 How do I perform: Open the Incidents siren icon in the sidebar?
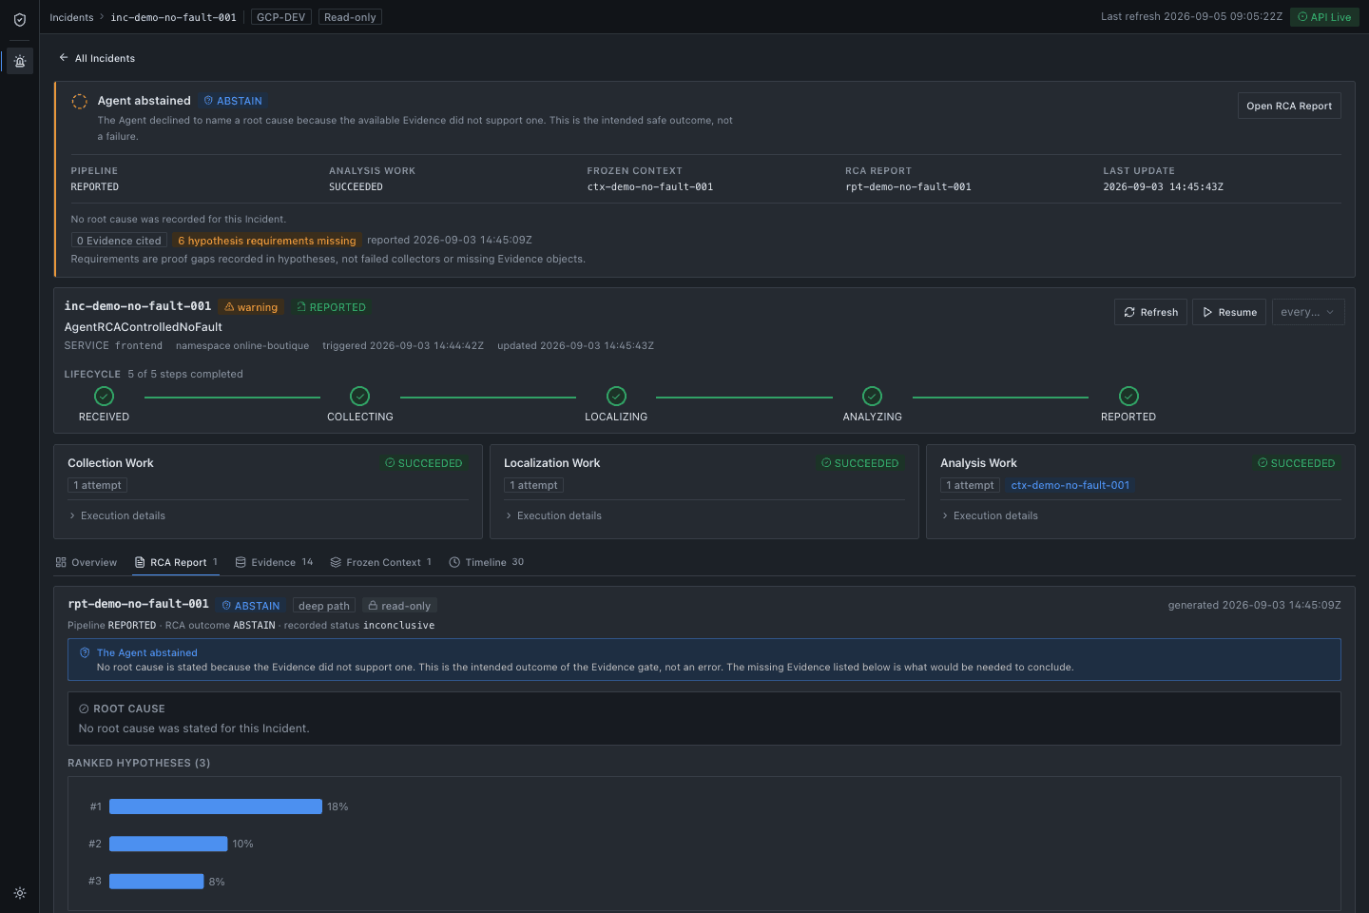coord(20,61)
